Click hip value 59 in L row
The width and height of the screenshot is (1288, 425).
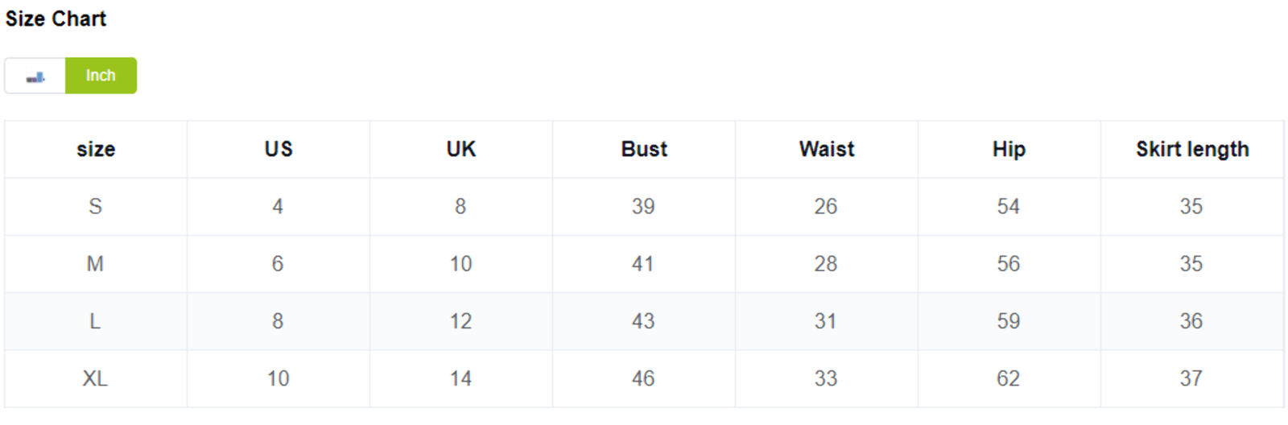coord(1009,321)
